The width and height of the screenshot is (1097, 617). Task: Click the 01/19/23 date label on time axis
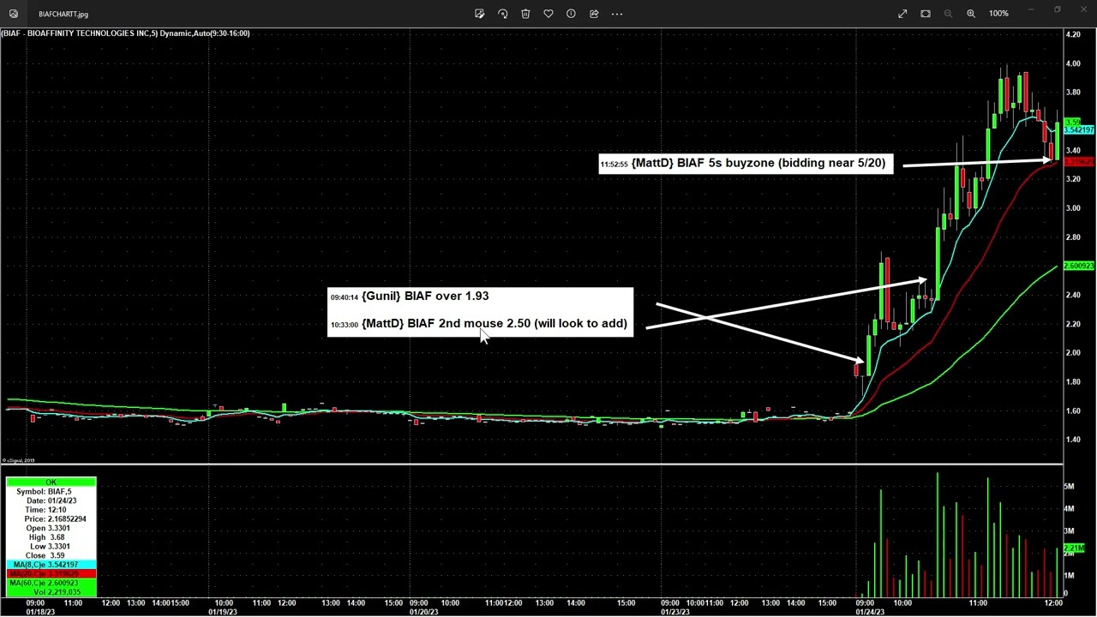click(x=223, y=612)
